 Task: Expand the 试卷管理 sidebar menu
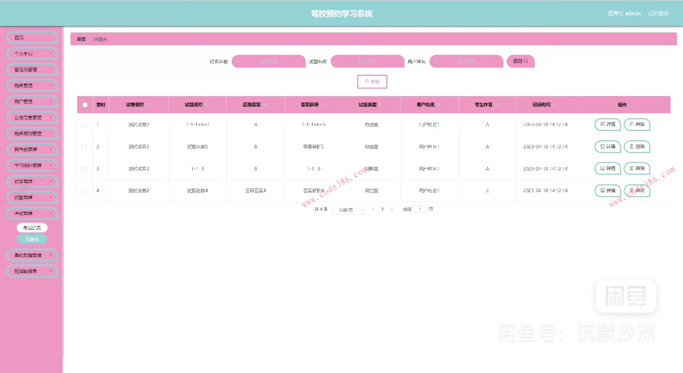32,182
